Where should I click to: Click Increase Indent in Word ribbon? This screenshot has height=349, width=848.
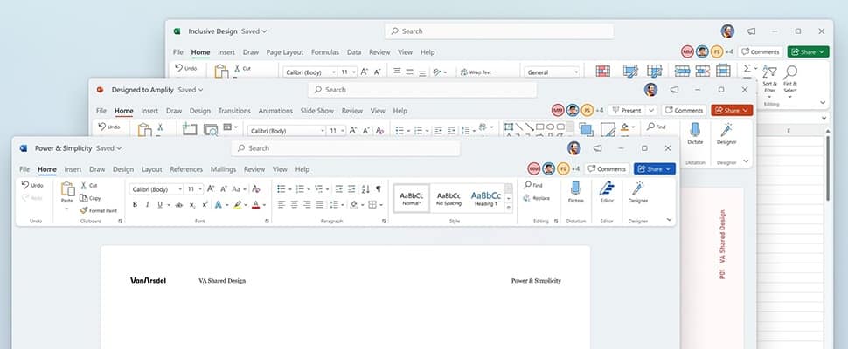point(351,188)
